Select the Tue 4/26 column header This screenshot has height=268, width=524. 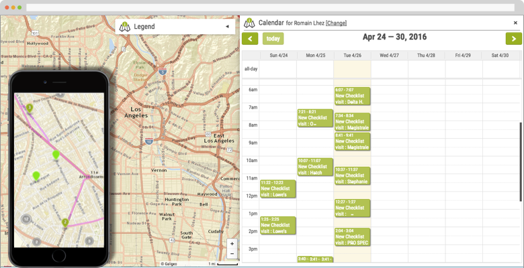[x=353, y=56]
